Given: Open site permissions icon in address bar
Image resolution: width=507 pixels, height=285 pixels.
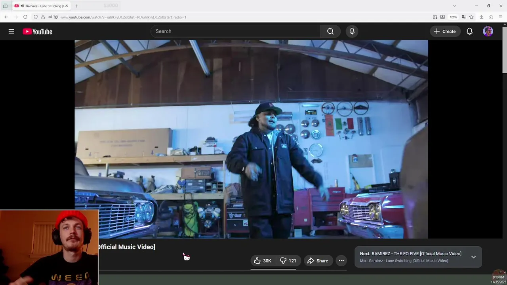Looking at the screenshot, I should coord(50,17).
